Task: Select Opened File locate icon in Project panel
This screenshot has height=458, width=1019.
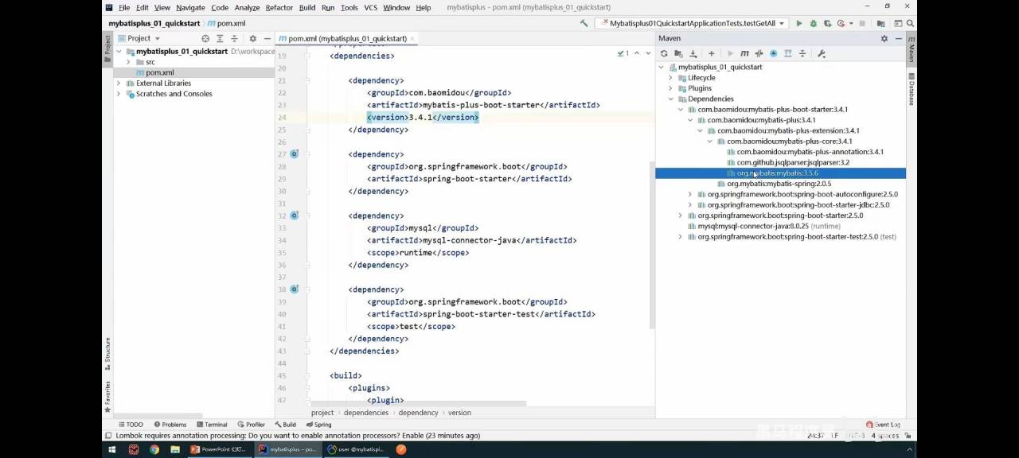Action: (205, 38)
